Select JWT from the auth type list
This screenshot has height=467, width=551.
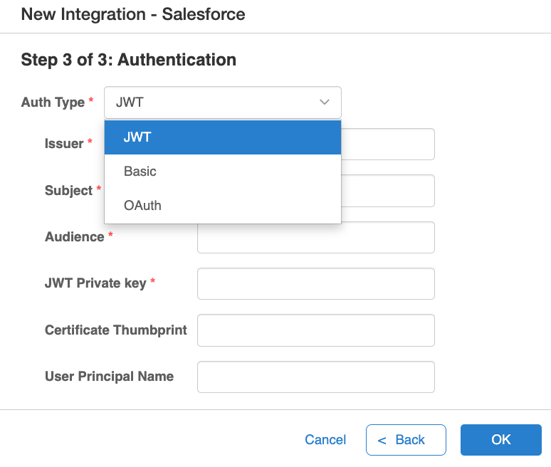223,137
